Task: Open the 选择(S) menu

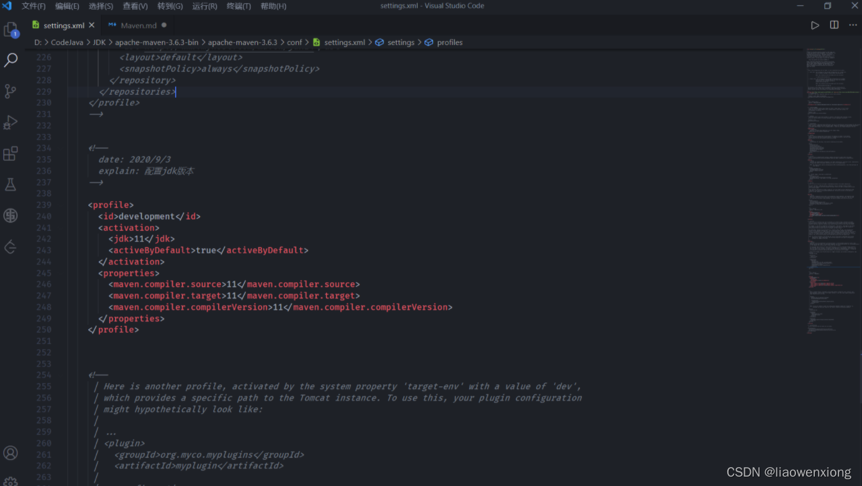Action: point(101,6)
